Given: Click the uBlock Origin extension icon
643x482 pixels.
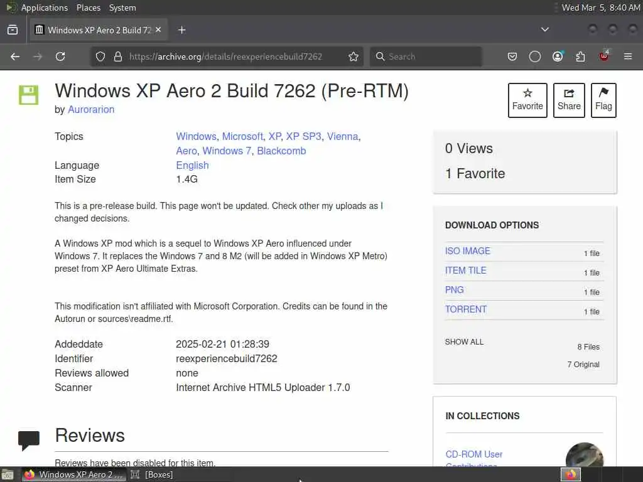Looking at the screenshot, I should [604, 56].
